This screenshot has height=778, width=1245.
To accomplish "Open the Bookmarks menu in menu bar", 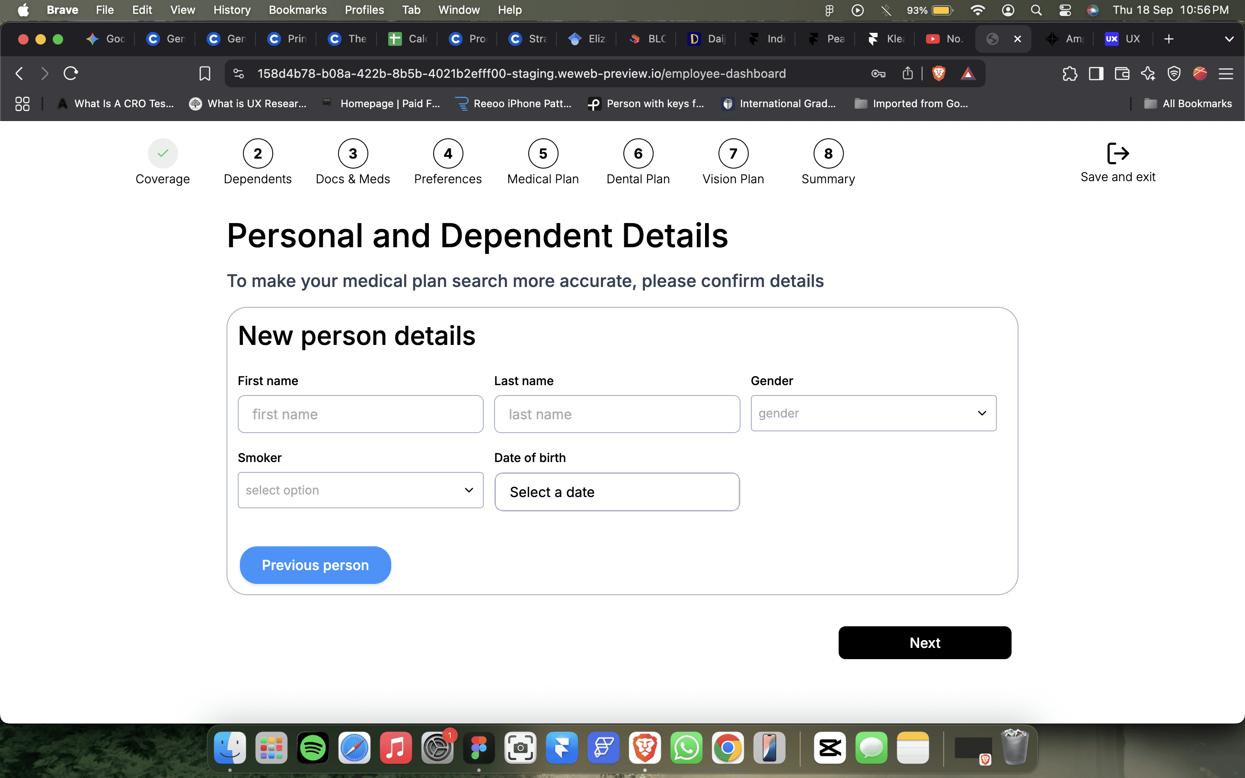I will point(297,10).
